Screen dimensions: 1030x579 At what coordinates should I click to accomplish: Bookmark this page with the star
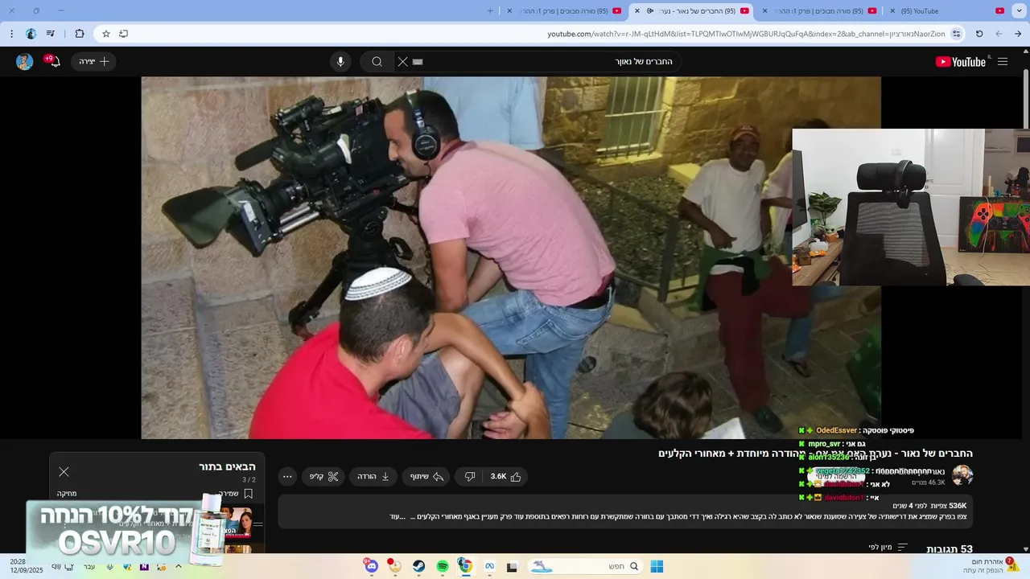(105, 34)
